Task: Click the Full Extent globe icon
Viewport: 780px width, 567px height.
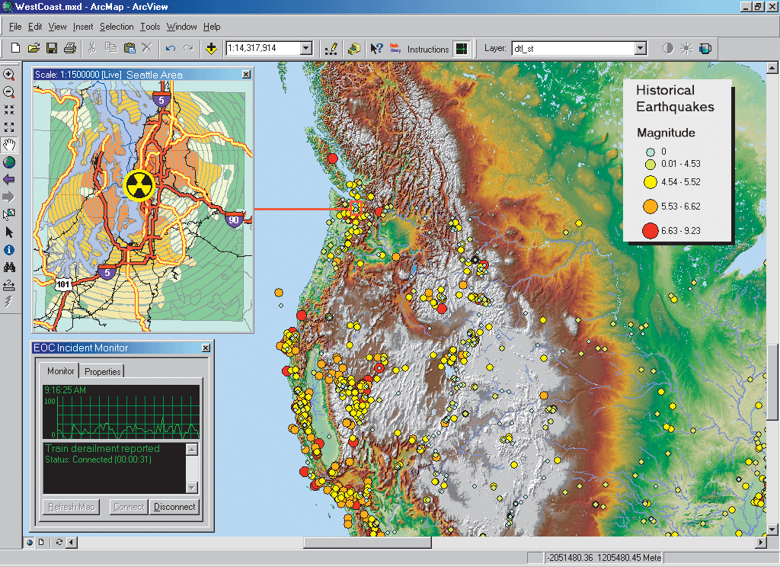Action: [x=9, y=162]
